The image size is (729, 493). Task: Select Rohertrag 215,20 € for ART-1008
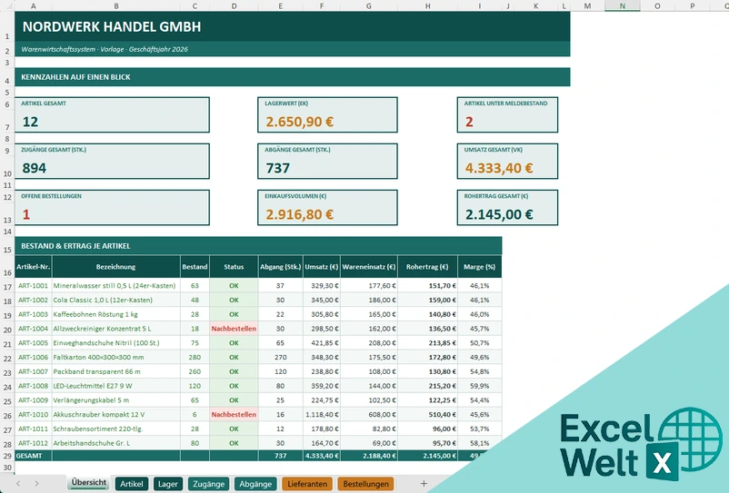coord(428,386)
